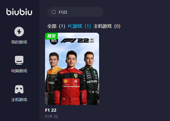Focus the search field containing F122

[75, 12]
